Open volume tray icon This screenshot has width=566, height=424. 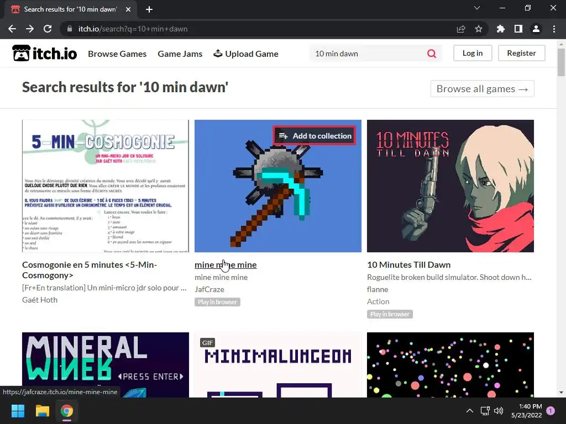499,411
